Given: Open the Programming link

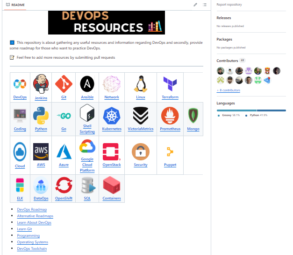Looking at the screenshot, I should click(x=29, y=235).
